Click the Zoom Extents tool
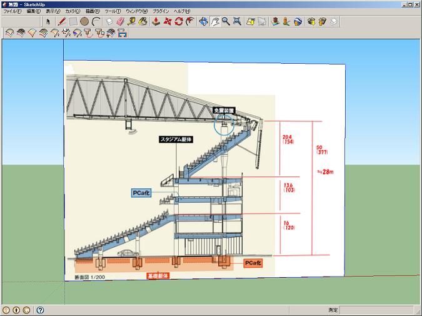 [x=237, y=21]
